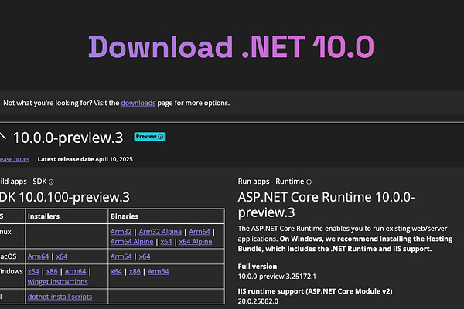Image resolution: width=464 pixels, height=309 pixels.
Task: Open winget instructions link
Action: click(58, 282)
